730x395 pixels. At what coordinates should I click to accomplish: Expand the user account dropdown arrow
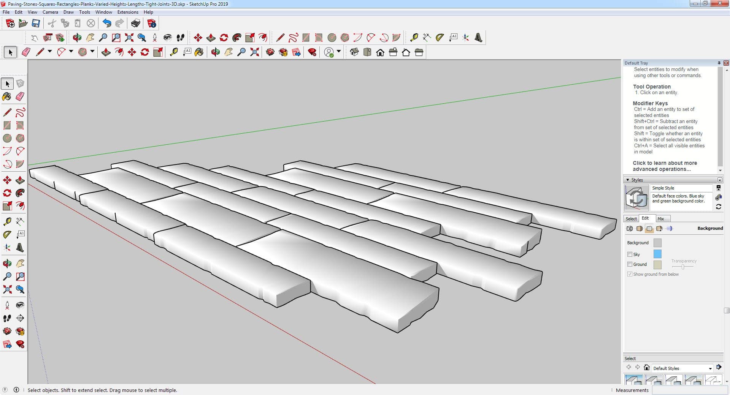[339, 52]
